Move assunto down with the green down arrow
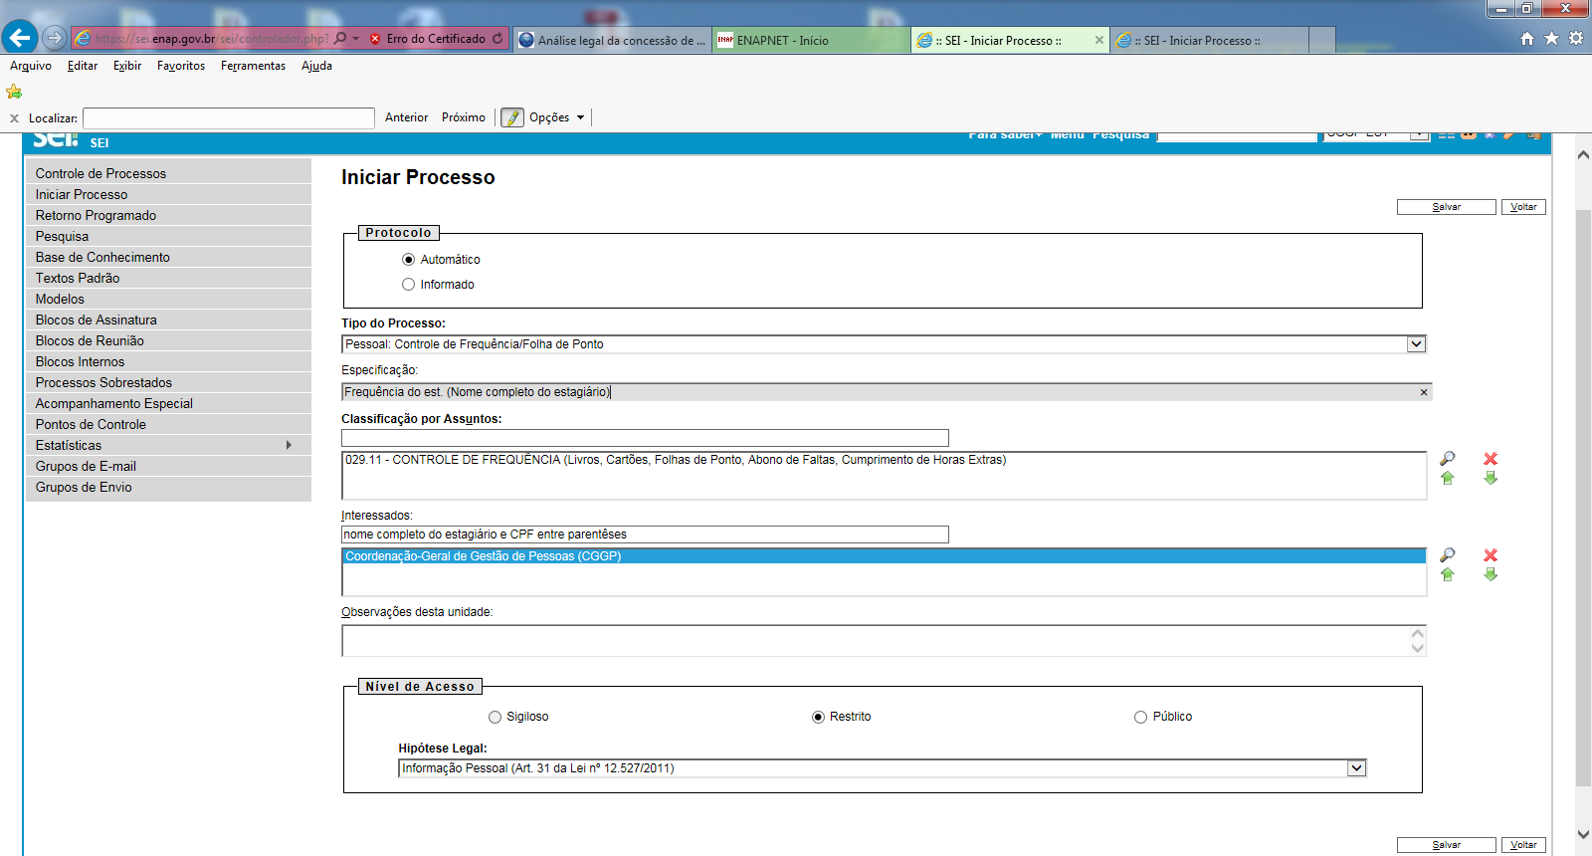 coord(1491,478)
